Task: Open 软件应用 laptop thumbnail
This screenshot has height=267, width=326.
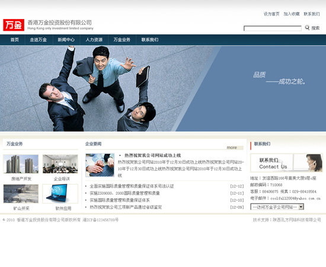Action: (60, 194)
